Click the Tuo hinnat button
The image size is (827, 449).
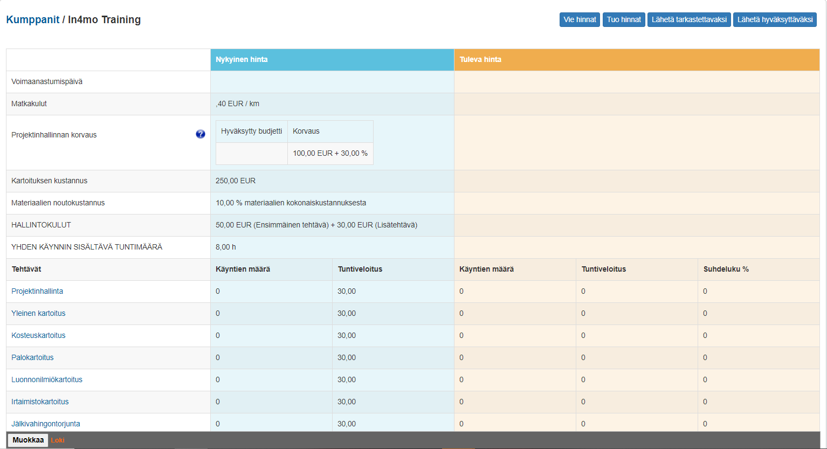coord(624,20)
